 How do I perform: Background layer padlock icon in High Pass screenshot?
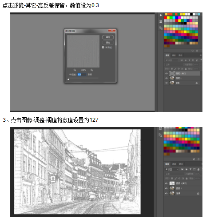(x=197, y=83)
